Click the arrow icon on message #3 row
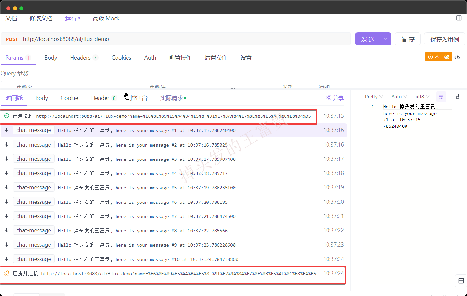467x296 pixels. click(x=6, y=159)
